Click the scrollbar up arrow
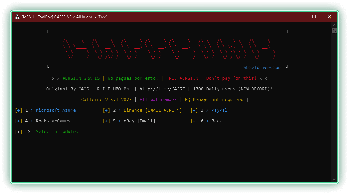The height and width of the screenshot is (194, 349). 334,25
